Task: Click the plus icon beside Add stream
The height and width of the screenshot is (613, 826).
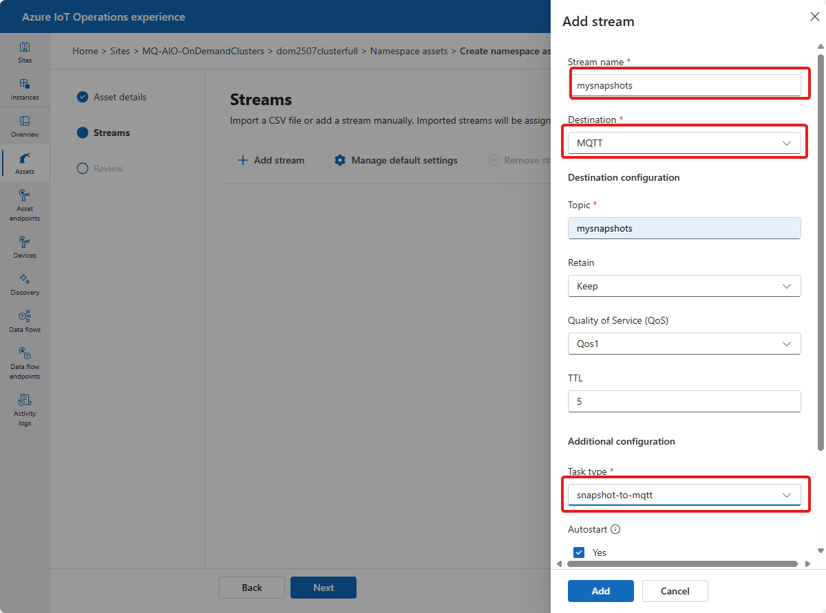Action: (242, 160)
